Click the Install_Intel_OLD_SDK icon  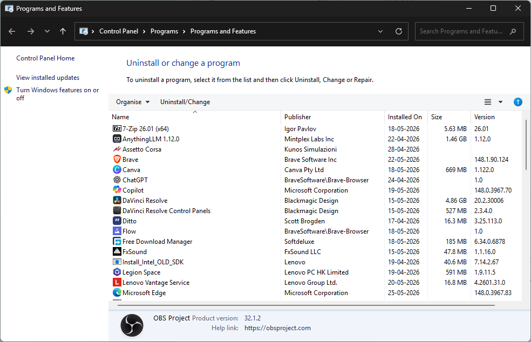117,262
